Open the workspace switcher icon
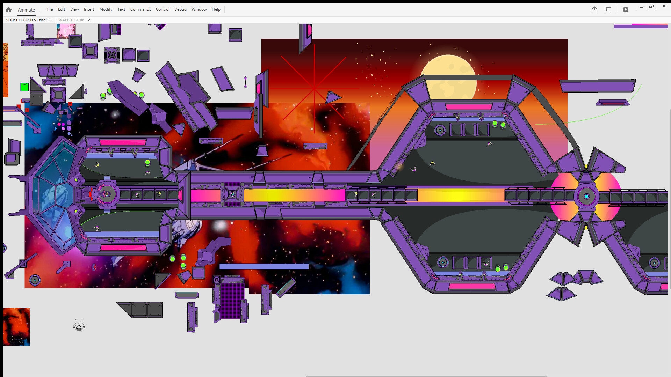 click(x=608, y=9)
